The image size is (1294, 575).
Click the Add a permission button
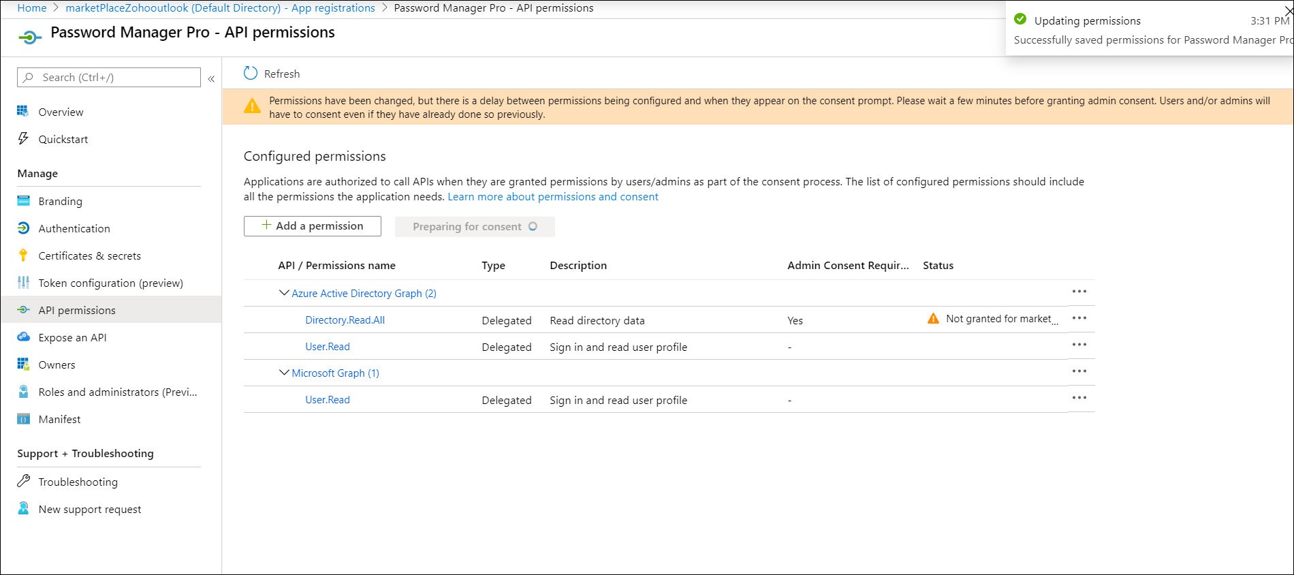[x=313, y=226]
